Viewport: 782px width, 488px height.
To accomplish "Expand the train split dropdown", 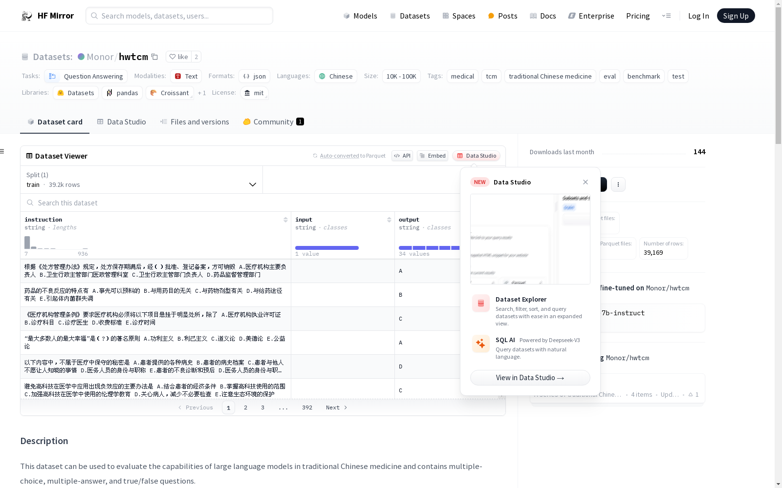I will point(142,180).
